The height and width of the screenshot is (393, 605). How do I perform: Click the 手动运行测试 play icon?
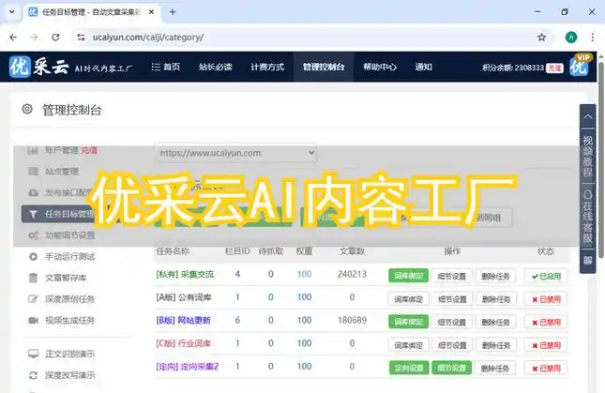33,256
